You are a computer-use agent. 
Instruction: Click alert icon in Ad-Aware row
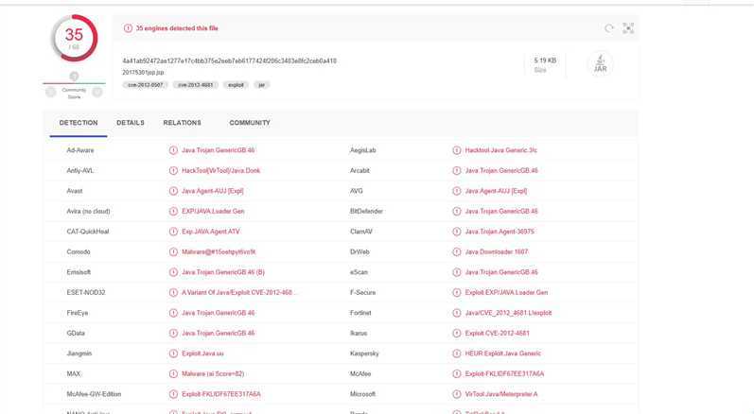[x=173, y=150]
